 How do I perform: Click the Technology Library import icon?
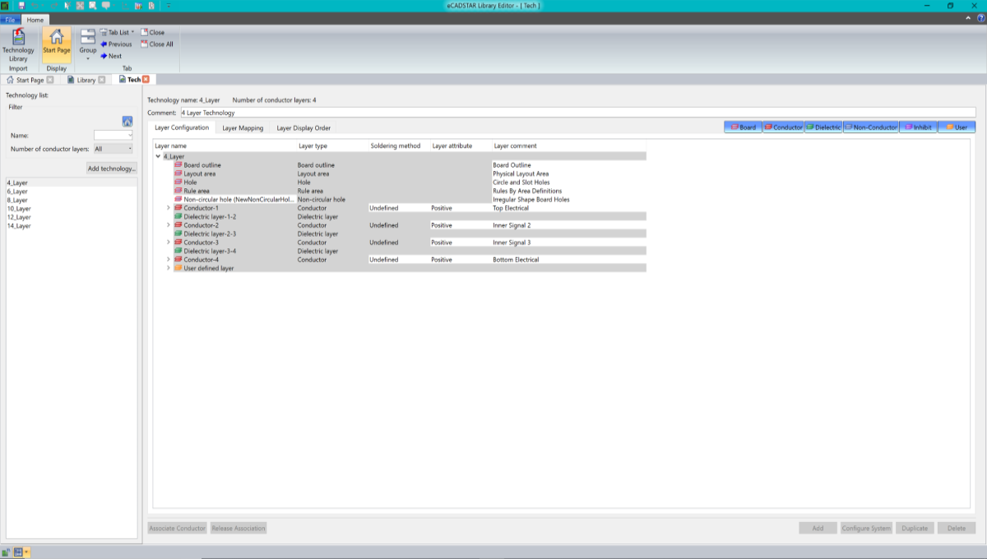coord(18,38)
